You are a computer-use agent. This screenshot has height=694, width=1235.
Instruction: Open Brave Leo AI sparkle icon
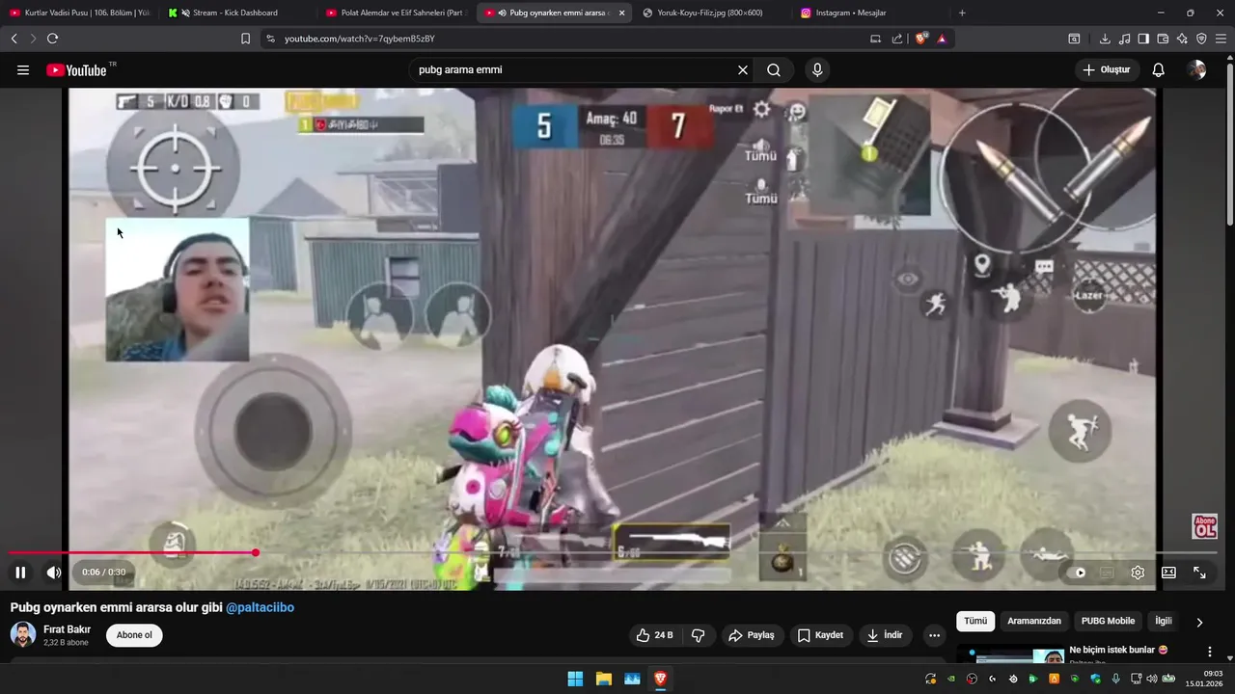click(x=1182, y=39)
